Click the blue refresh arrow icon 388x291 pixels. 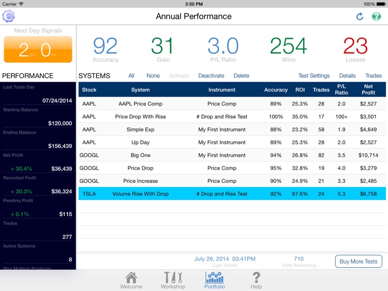(360, 17)
